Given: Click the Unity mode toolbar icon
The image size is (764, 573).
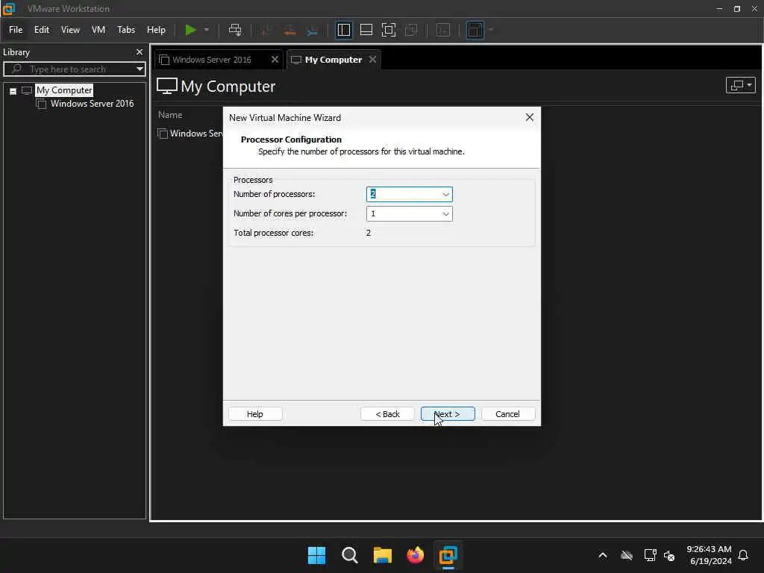Looking at the screenshot, I should click(x=411, y=30).
